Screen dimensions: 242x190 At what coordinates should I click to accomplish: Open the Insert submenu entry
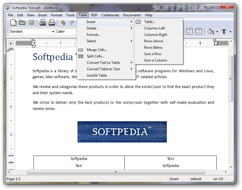point(106,22)
